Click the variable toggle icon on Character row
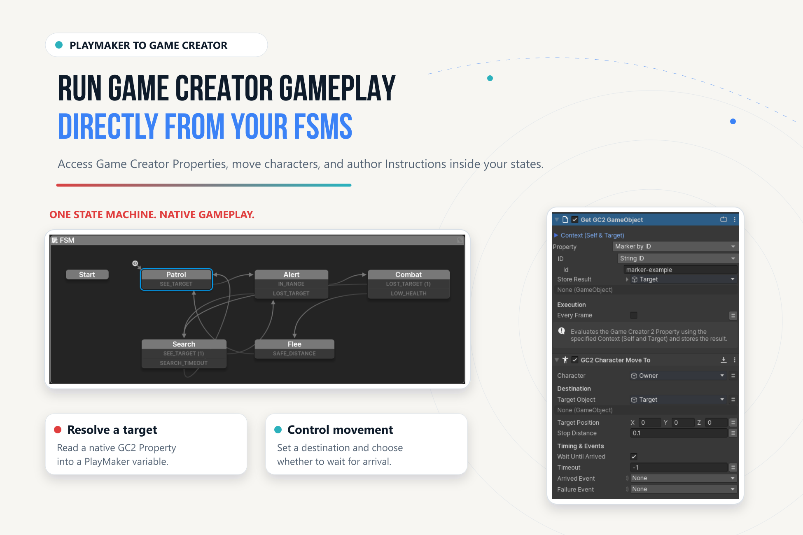Viewport: 803px width, 535px height. click(733, 376)
